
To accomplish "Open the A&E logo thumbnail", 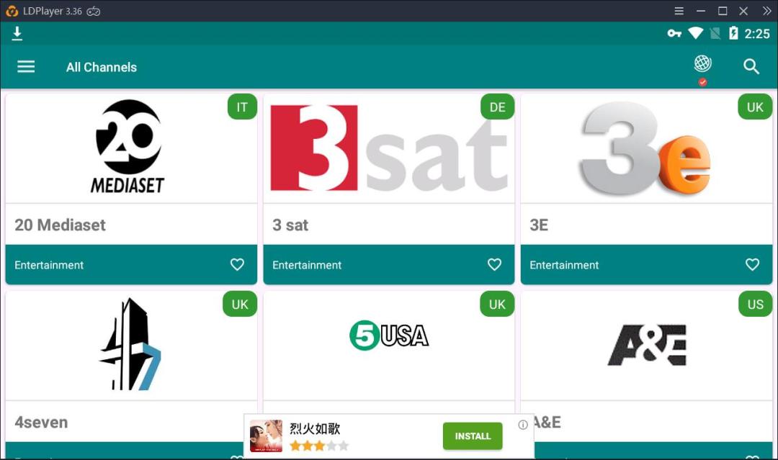I will 647,345.
